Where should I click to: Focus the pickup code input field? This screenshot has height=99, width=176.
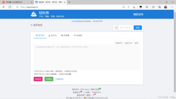[125, 28]
